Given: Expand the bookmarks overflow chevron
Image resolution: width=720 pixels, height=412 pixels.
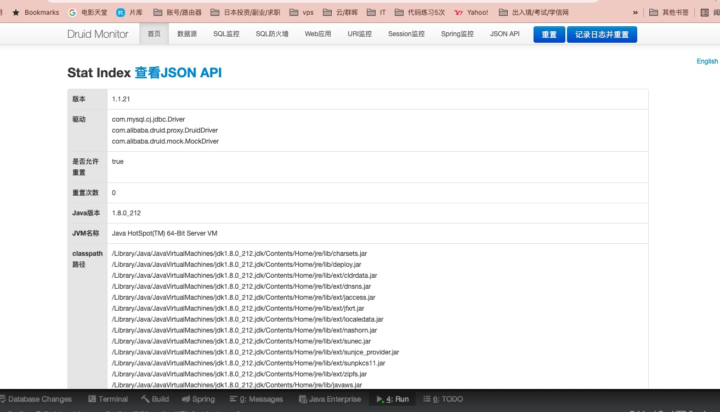Looking at the screenshot, I should [636, 12].
